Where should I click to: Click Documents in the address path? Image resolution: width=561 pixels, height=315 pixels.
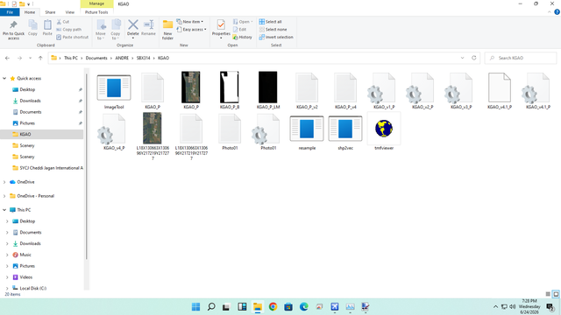pyautogui.click(x=96, y=58)
